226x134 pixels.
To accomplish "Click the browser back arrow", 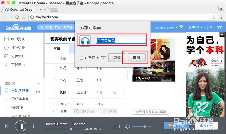I will point(4,17).
